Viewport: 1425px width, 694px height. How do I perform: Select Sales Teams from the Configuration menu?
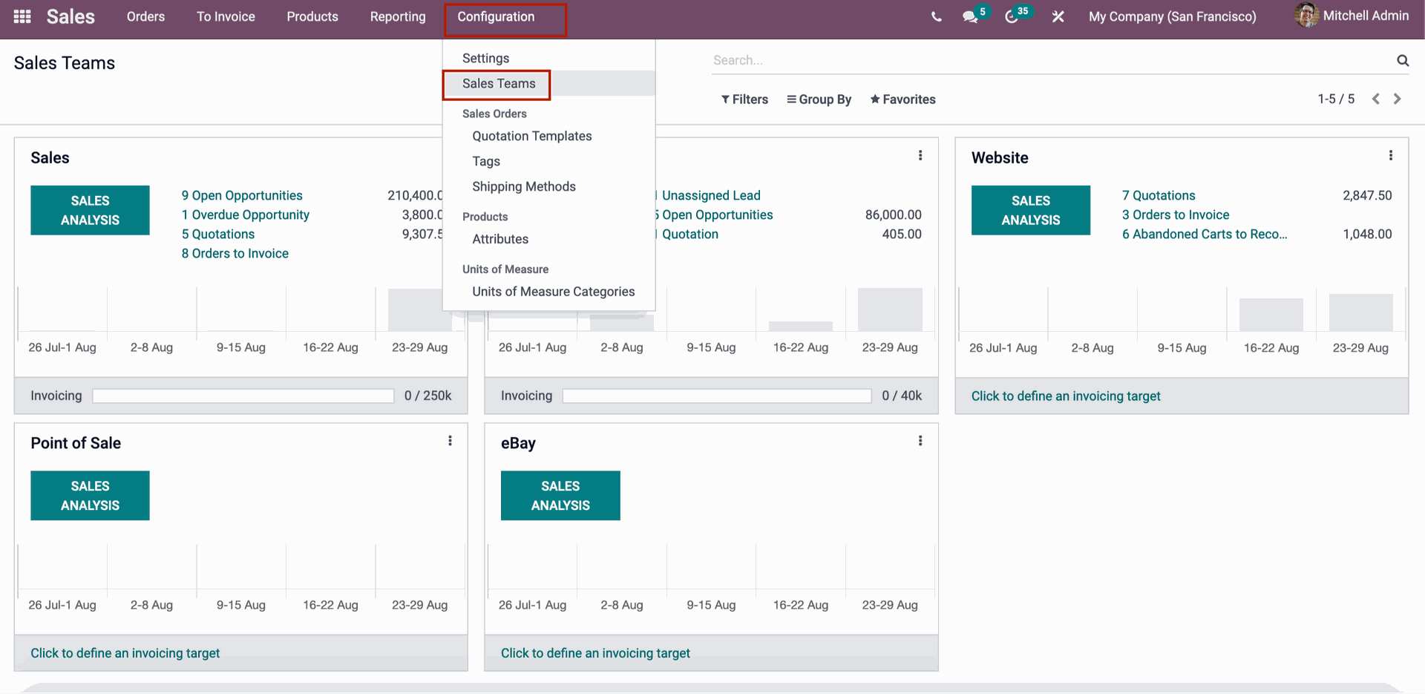(498, 84)
